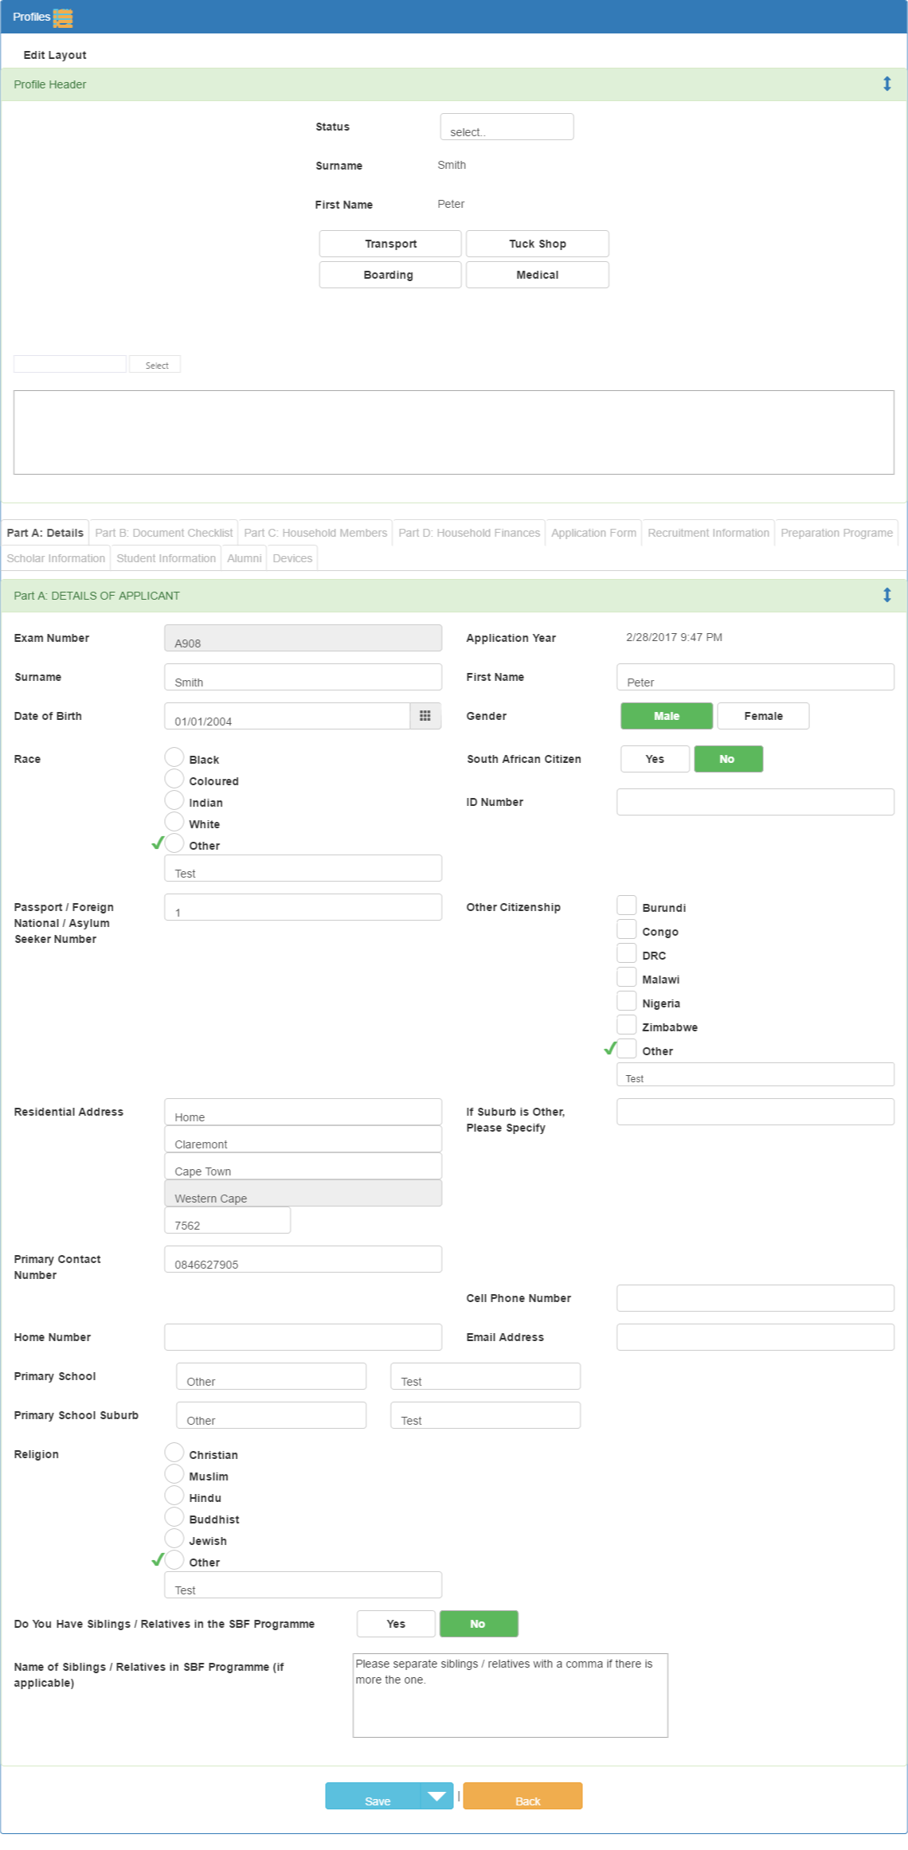
Task: Open the Recruitment Information tab
Action: click(709, 533)
